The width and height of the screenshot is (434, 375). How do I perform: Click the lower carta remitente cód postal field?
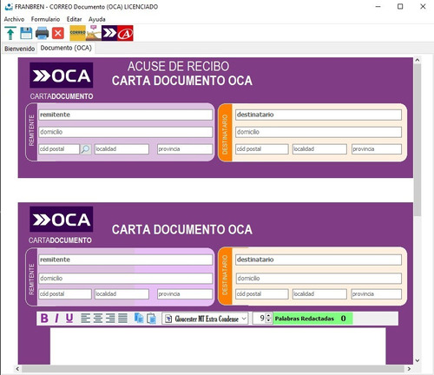[x=65, y=294]
